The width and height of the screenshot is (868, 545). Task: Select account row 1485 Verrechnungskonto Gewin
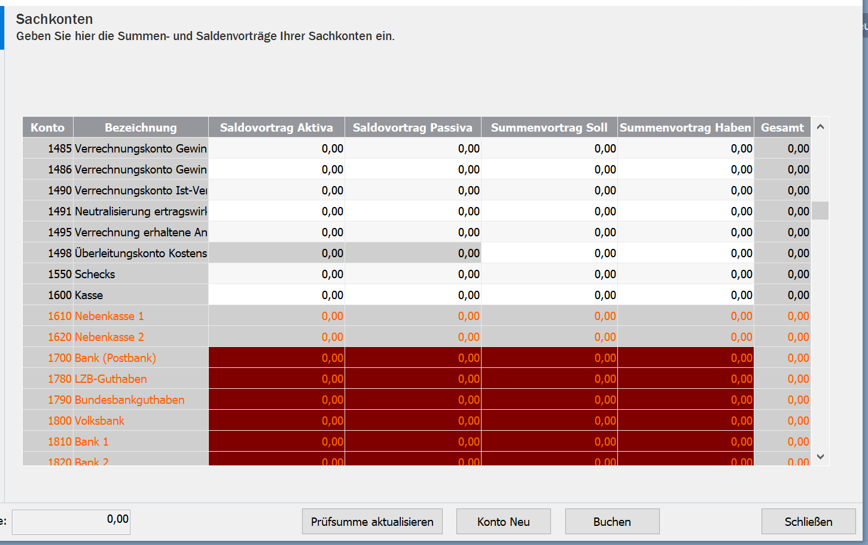click(x=416, y=148)
